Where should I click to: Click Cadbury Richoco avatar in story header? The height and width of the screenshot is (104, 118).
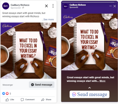(66, 6)
